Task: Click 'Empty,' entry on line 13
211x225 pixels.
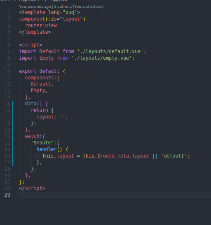Action: pos(39,90)
